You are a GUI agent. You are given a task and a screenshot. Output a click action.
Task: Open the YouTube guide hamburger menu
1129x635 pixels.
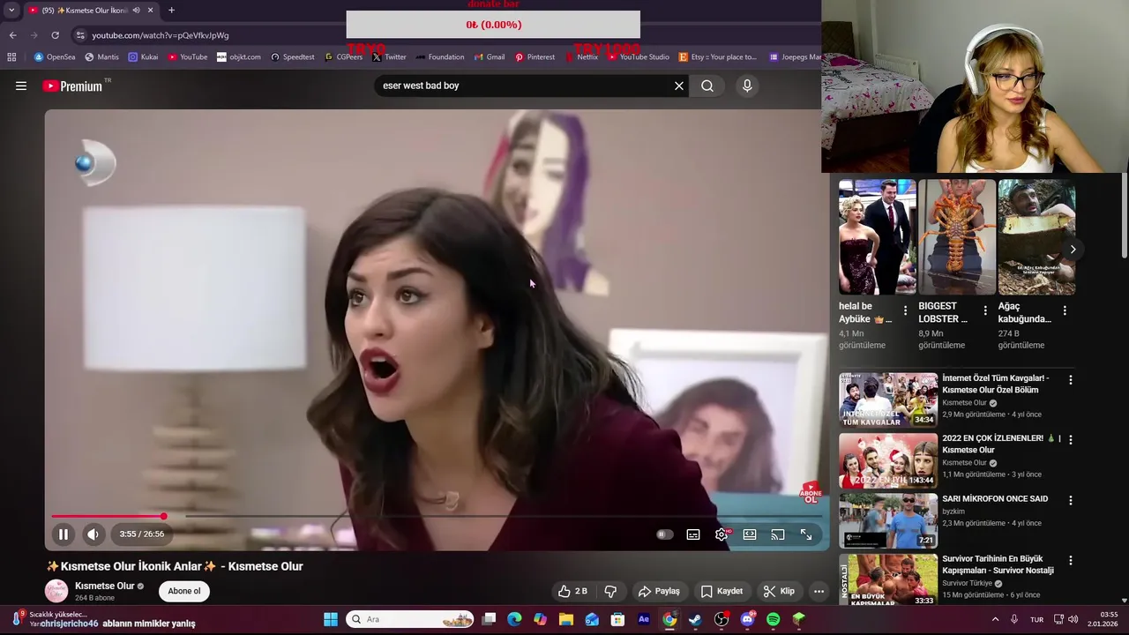point(21,86)
